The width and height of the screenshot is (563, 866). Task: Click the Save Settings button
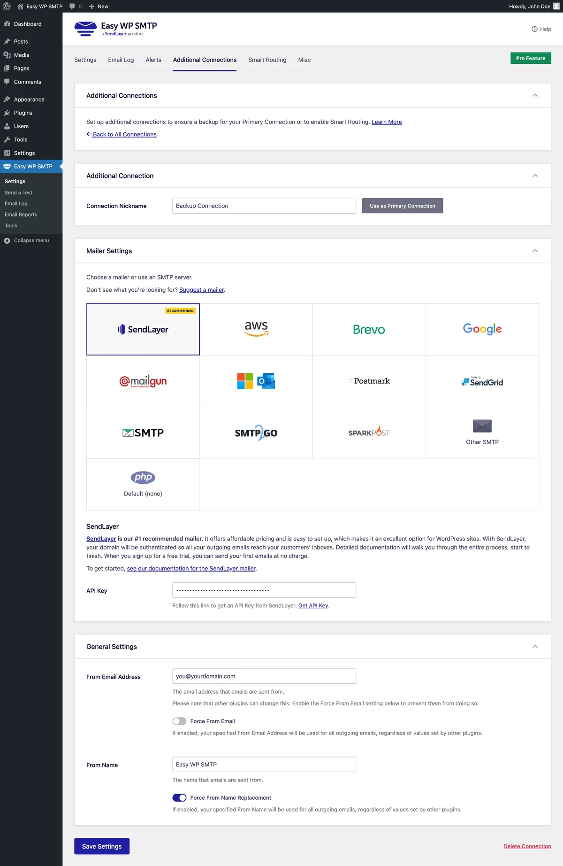pyautogui.click(x=102, y=846)
